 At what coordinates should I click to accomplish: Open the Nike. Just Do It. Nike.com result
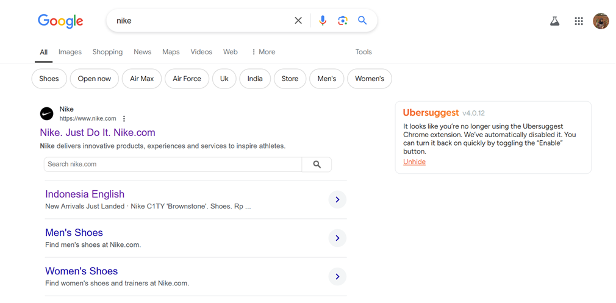coord(98,132)
